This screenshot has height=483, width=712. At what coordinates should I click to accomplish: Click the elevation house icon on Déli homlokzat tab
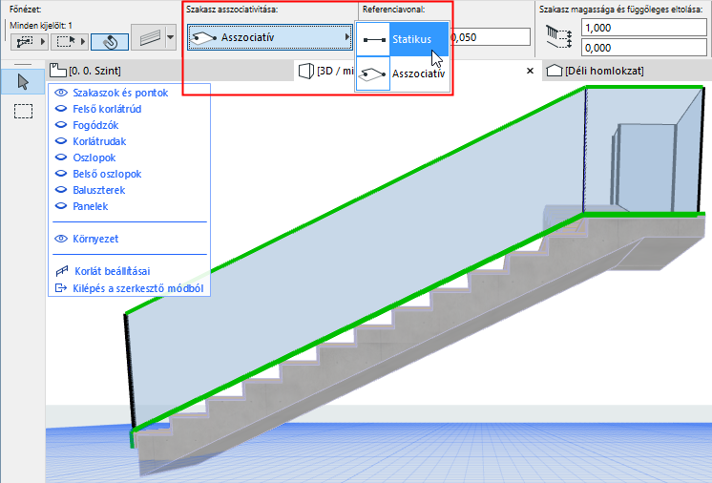pyautogui.click(x=554, y=71)
